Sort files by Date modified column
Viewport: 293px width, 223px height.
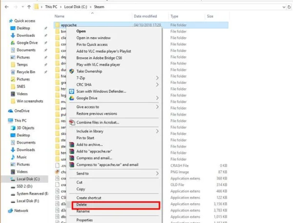click(x=146, y=16)
